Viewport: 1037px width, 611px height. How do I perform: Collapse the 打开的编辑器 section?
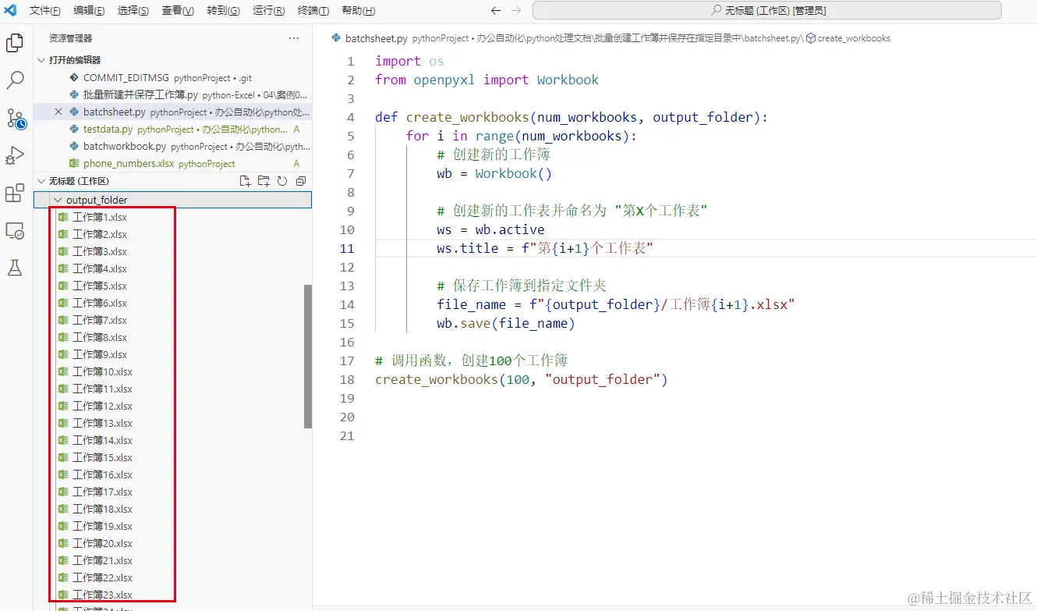tap(41, 59)
